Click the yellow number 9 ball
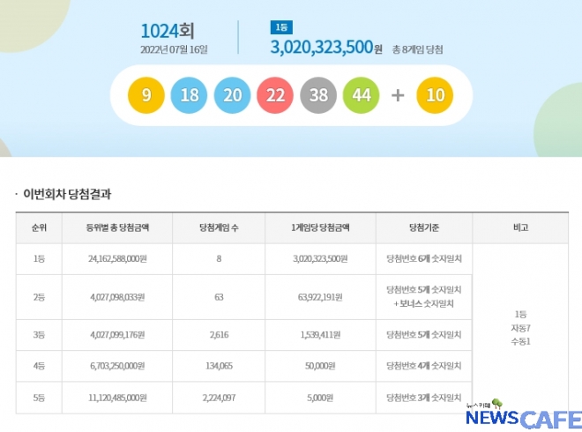Viewport: 582px width, 432px height. [145, 94]
